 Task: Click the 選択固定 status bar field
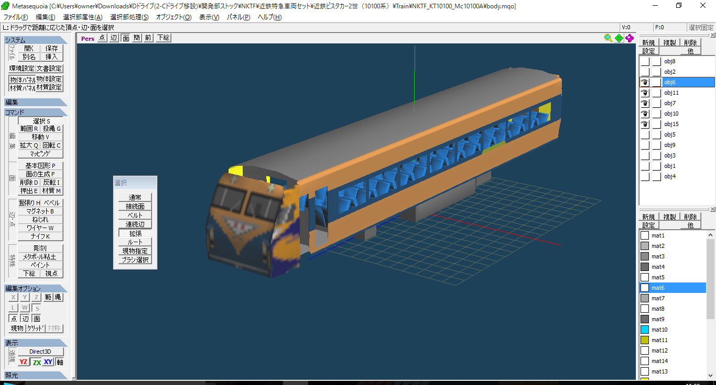tap(701, 28)
